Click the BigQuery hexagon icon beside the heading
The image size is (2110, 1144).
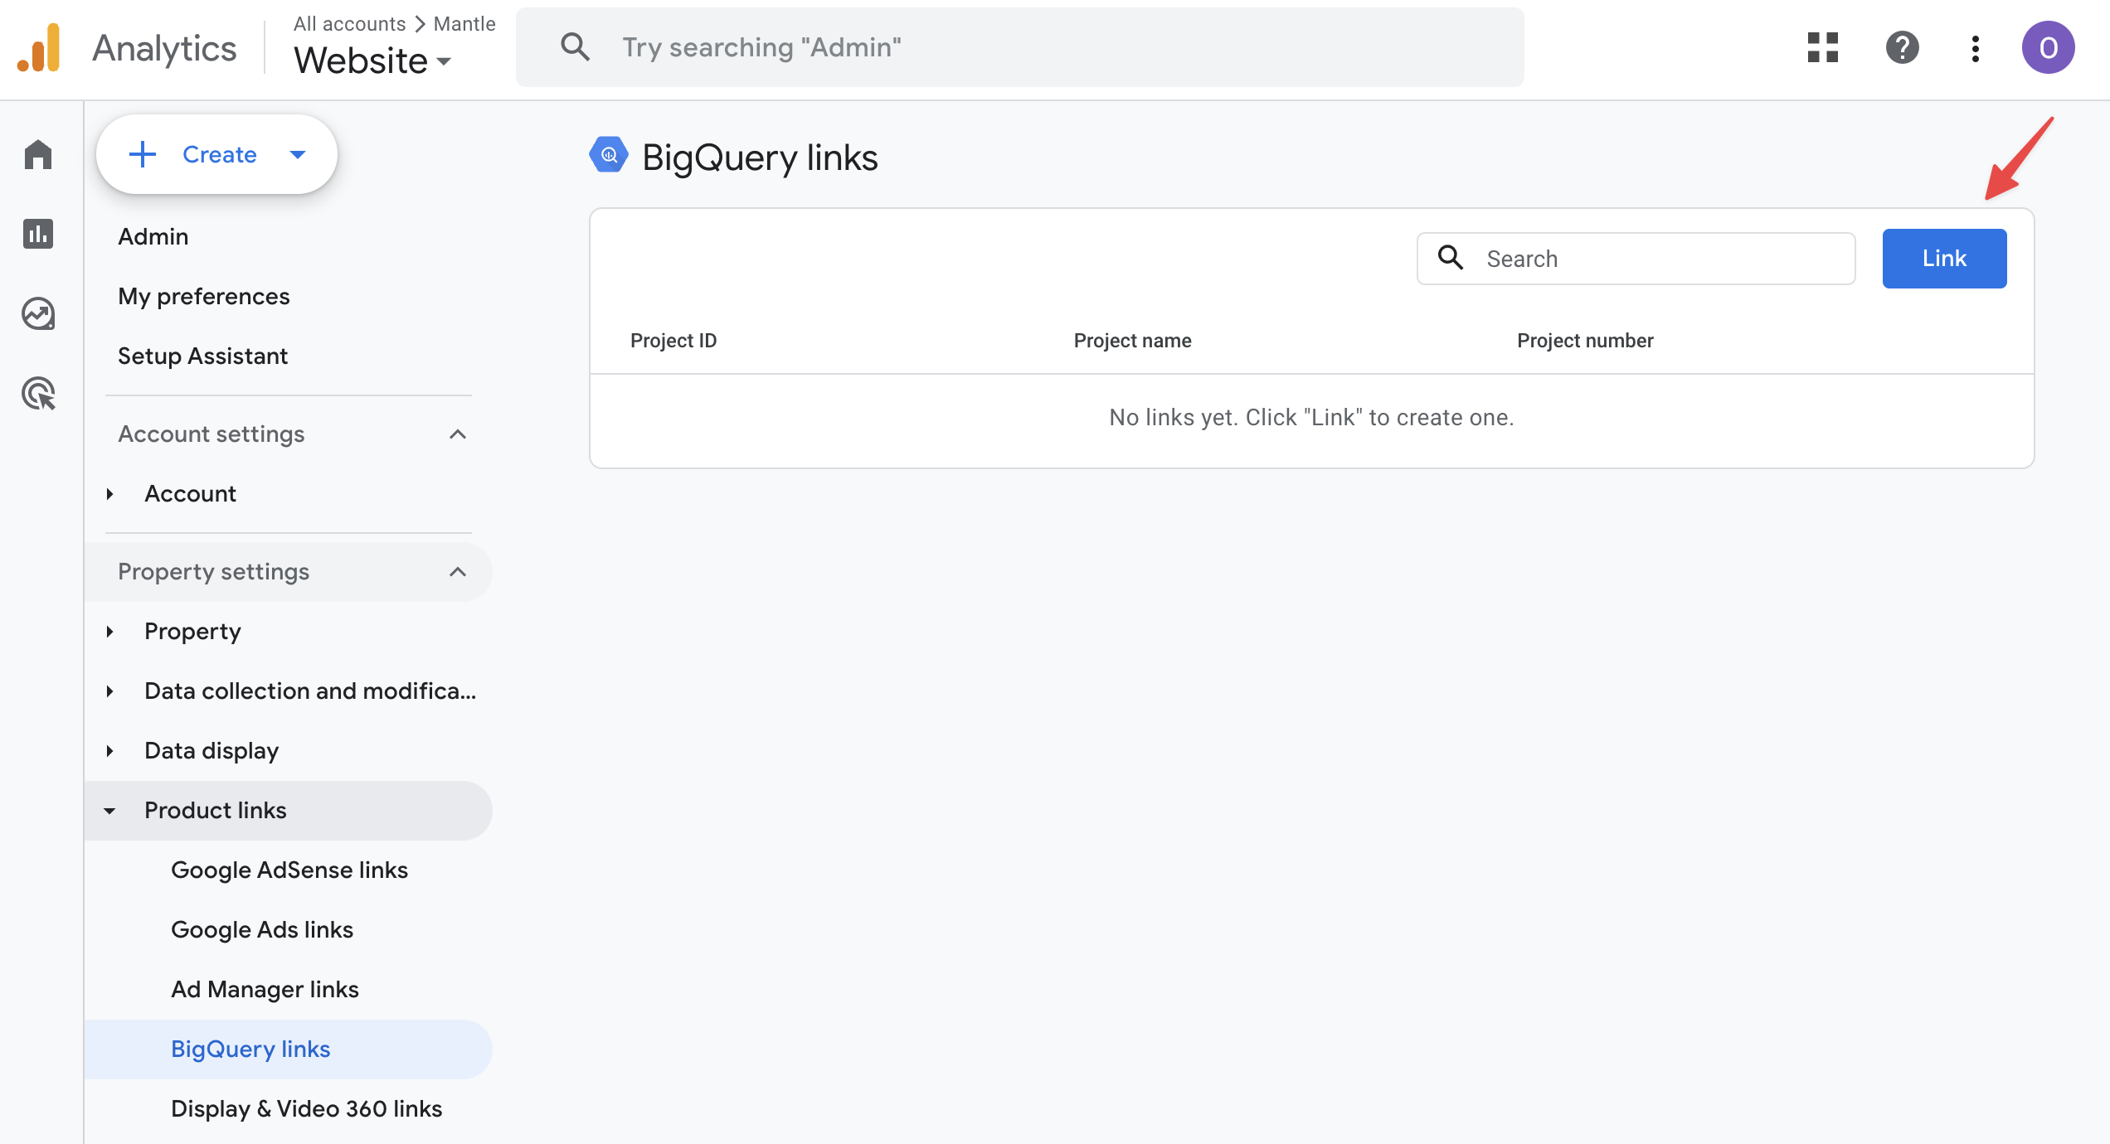click(608, 154)
